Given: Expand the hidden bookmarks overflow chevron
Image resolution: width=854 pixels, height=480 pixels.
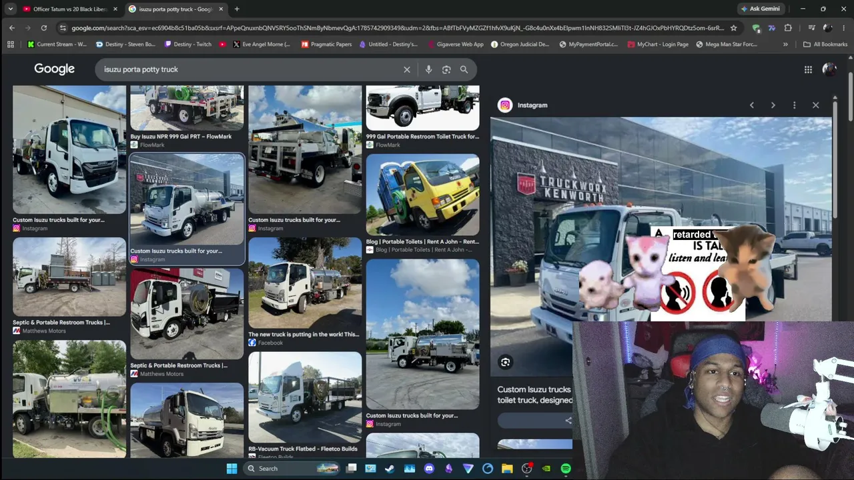Looking at the screenshot, I should (x=785, y=44).
